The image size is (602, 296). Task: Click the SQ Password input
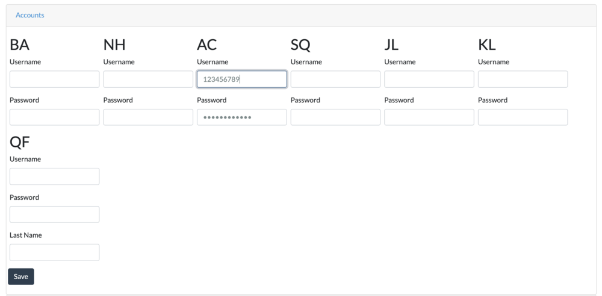(335, 117)
